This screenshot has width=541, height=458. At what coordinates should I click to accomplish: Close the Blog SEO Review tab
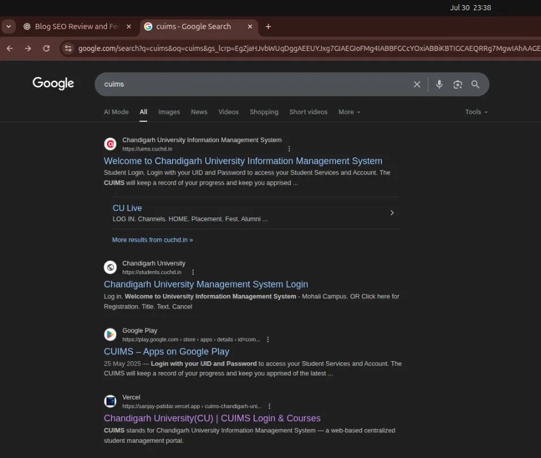click(128, 27)
